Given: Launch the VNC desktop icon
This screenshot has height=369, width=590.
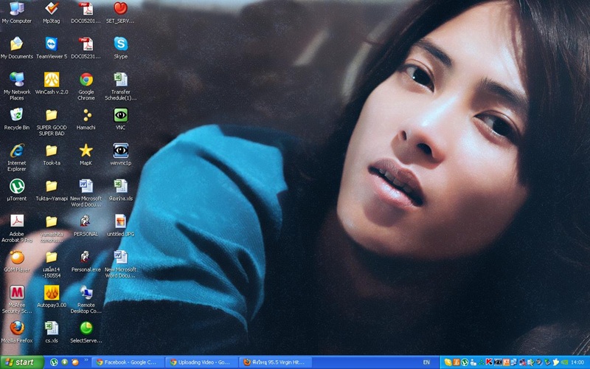Looking at the screenshot, I should point(120,119).
